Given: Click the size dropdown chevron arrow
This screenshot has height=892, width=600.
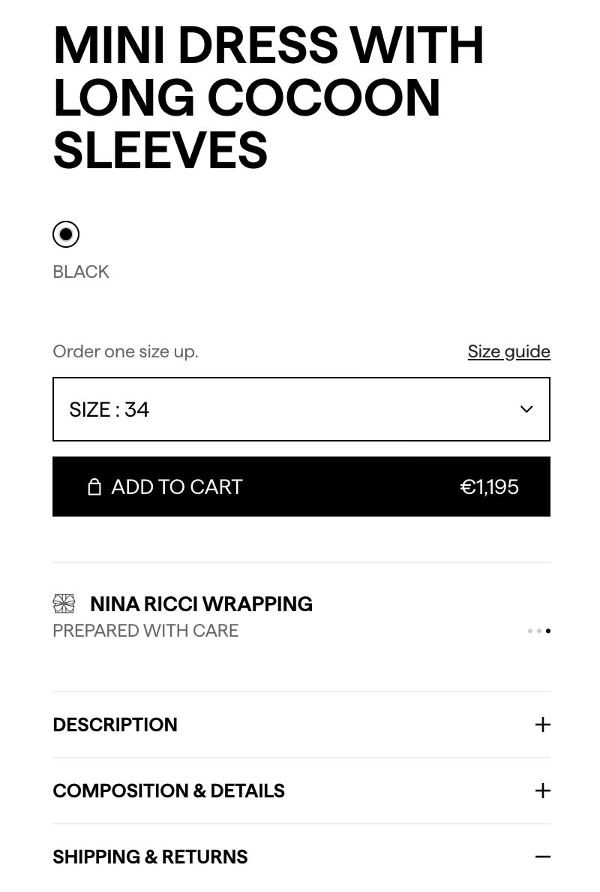Looking at the screenshot, I should coord(526,409).
